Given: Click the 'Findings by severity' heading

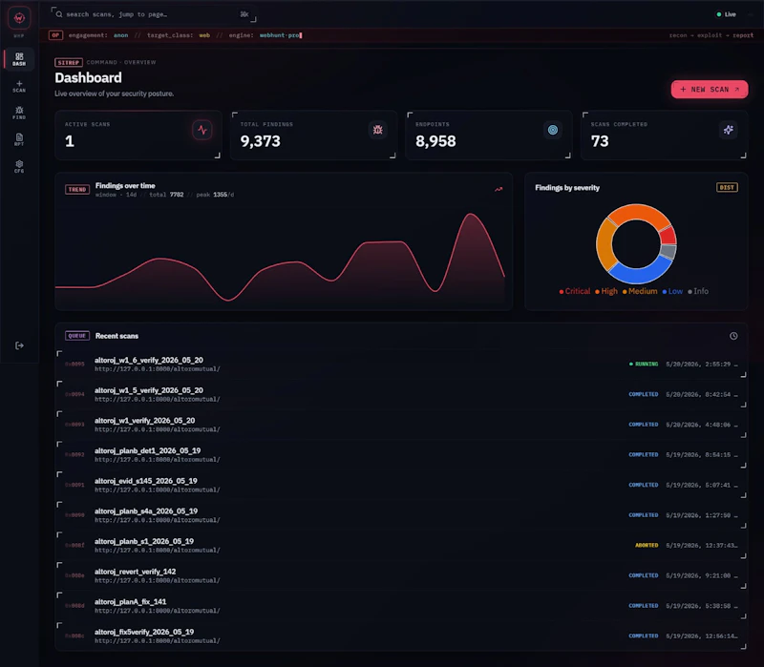Looking at the screenshot, I should coord(567,188).
